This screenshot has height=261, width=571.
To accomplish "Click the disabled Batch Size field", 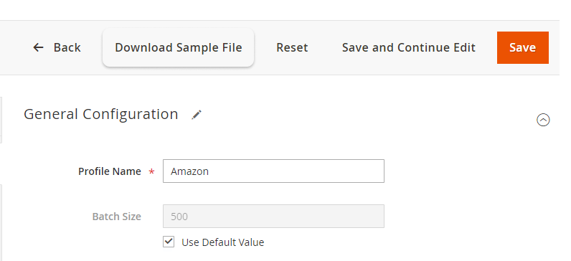I will (273, 217).
